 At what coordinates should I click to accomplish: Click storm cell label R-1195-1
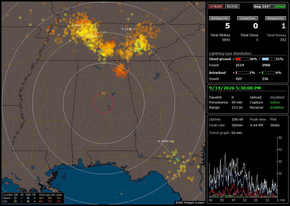pyautogui.click(x=129, y=29)
